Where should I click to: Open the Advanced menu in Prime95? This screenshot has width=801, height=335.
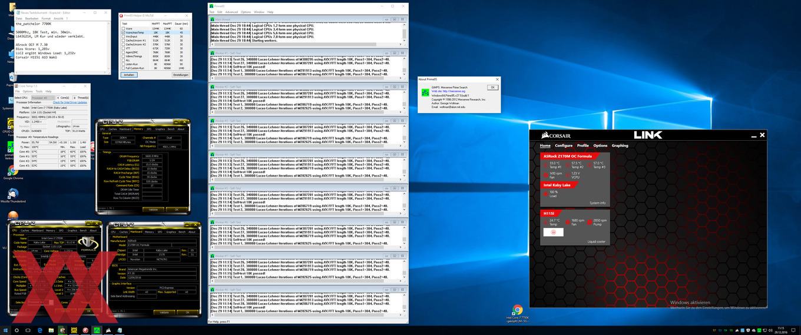[231, 12]
